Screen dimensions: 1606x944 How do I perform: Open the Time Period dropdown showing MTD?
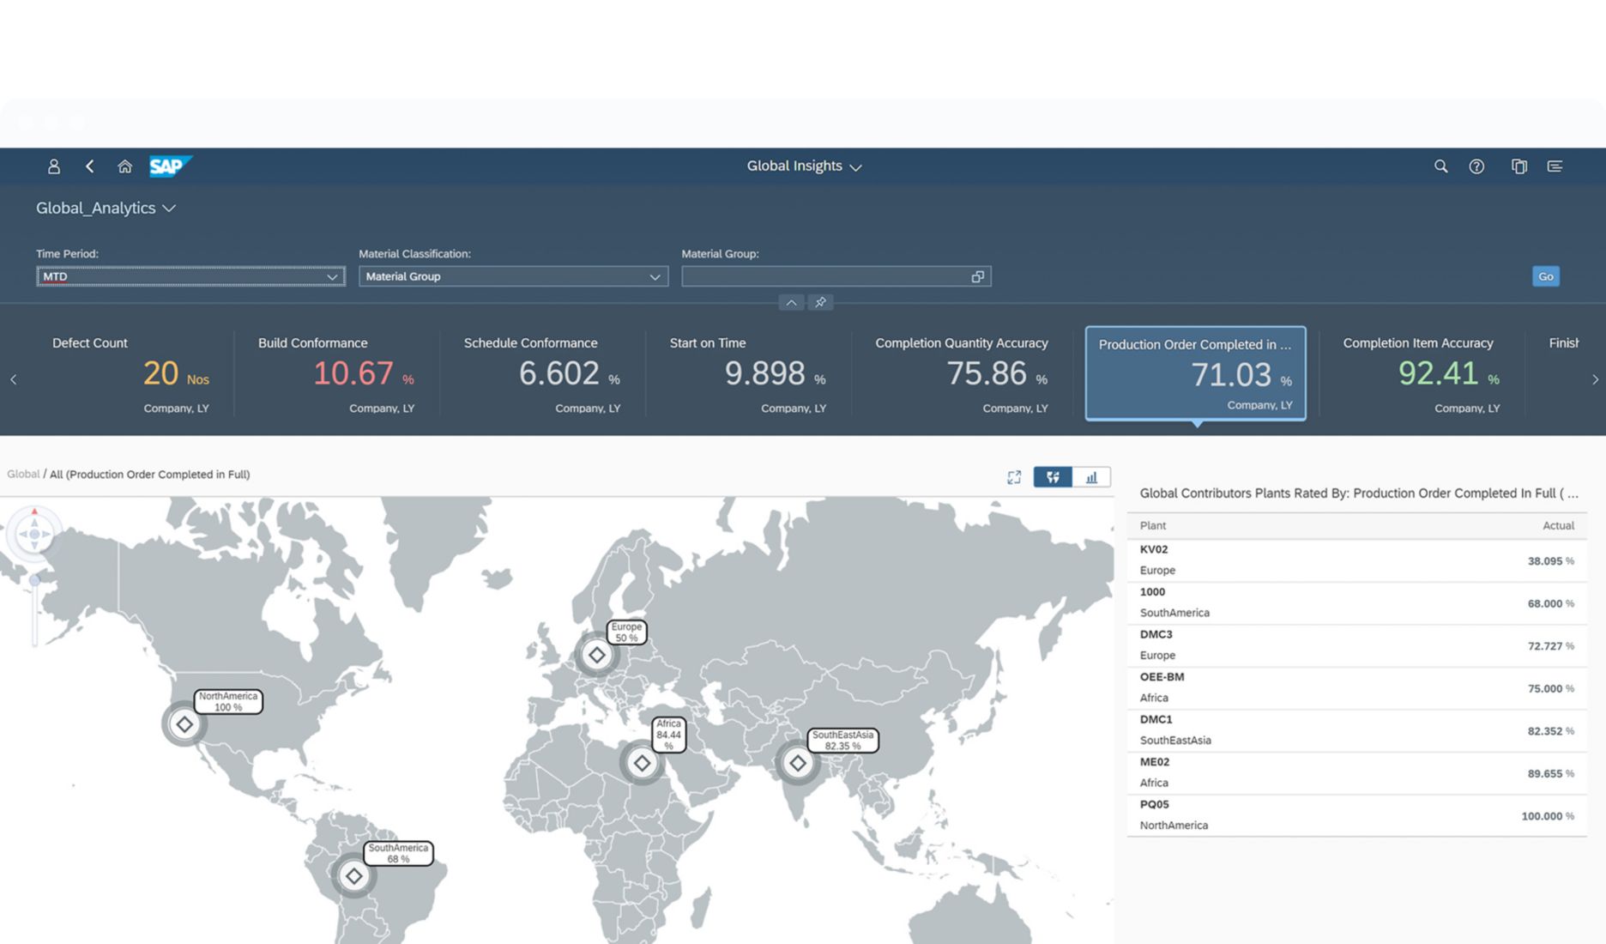334,276
